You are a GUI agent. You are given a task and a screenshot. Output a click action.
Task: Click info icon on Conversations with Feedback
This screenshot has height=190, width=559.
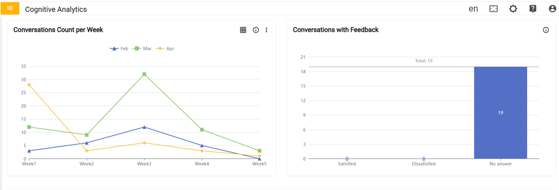[x=546, y=30]
